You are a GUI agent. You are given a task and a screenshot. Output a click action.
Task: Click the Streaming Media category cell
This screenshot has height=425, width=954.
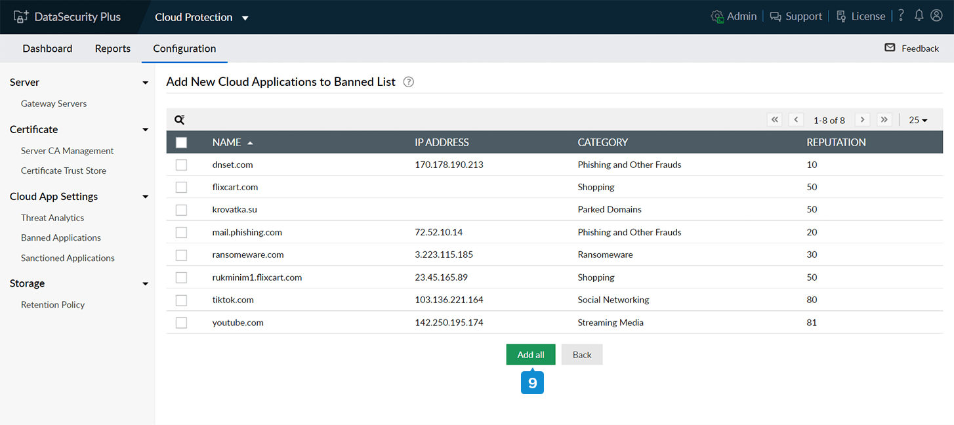(x=610, y=323)
